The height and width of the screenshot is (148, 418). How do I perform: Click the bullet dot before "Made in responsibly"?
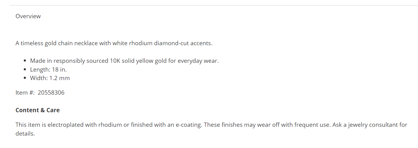[x=25, y=61]
